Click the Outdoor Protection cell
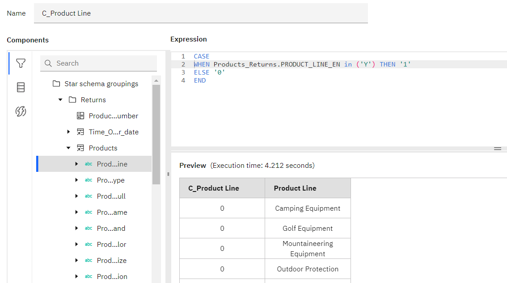 (x=308, y=269)
